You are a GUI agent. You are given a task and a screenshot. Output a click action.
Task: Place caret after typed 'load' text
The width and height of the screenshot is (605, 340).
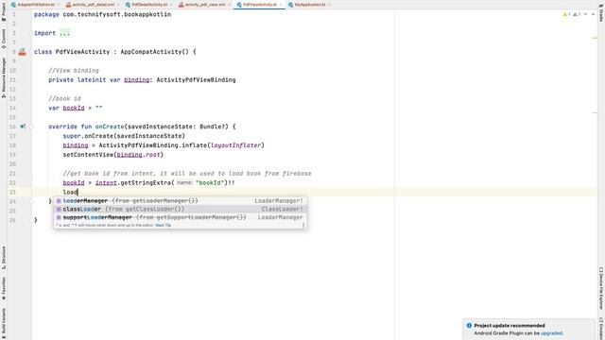(x=78, y=192)
